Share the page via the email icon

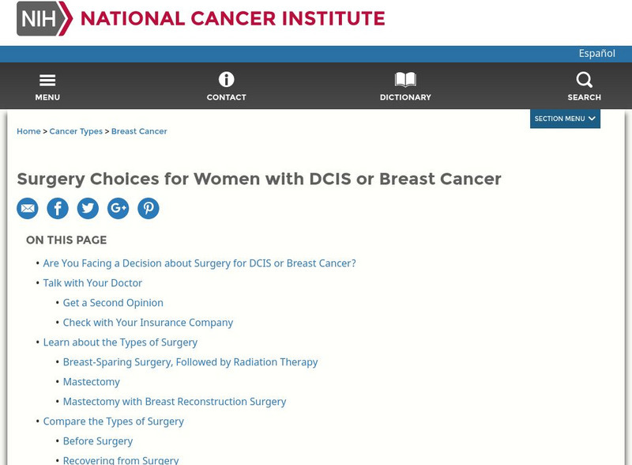coord(28,208)
